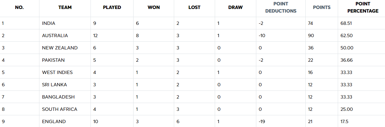Click the DRAW column header
Viewport: 385px width, 127px height.
[x=236, y=7]
